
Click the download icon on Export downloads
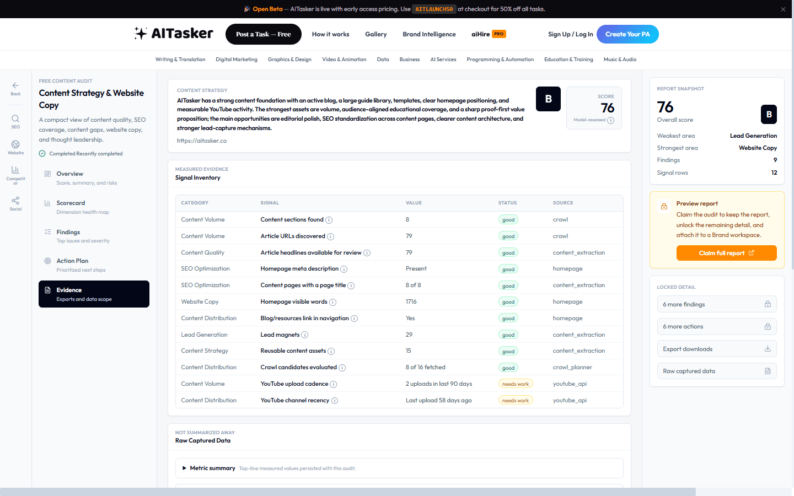tap(768, 349)
